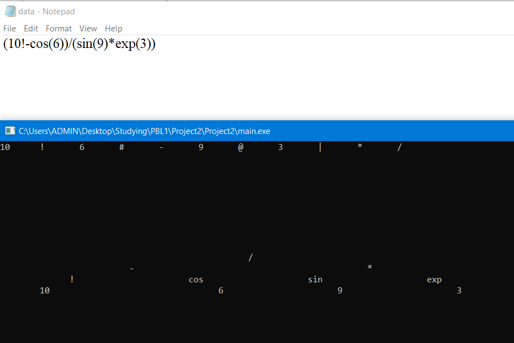Screen dimensions: 514x343
Task: Click the console window icon beside file path
Action: [x=9, y=131]
